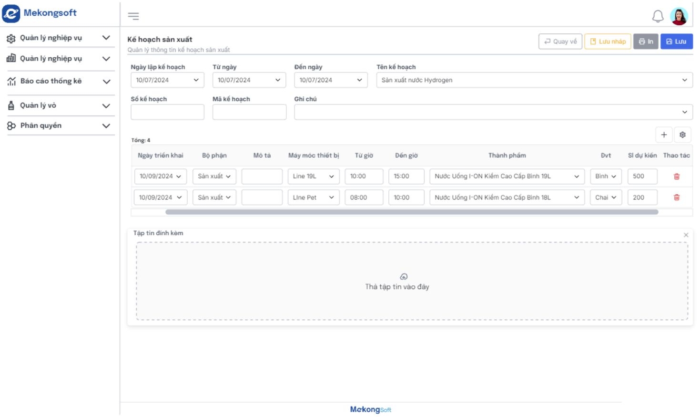Click the user avatar picture

point(679,16)
